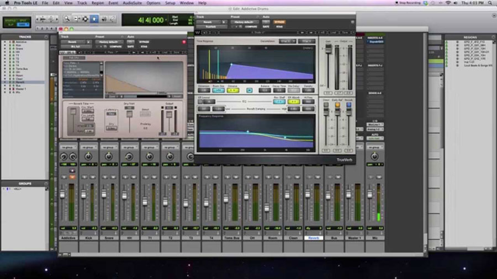Click the red target icon in TL Space
The width and height of the screenshot is (497, 279).
pos(184,42)
